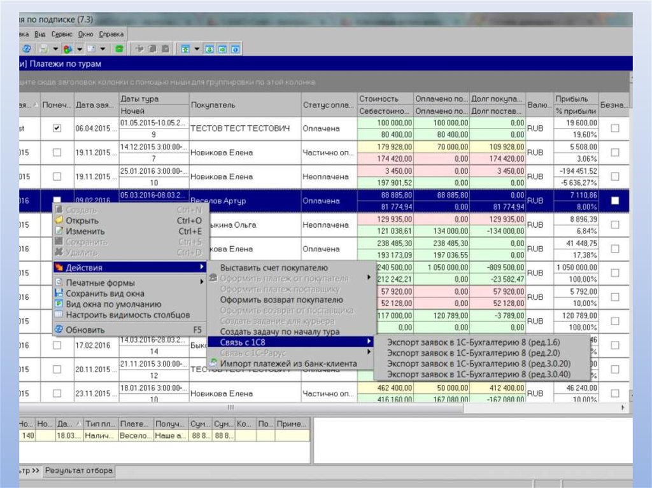Viewport: 652px width, 488px height.
Task: Check Помеч. box in the 20.11.2015 row
Action: [57, 370]
